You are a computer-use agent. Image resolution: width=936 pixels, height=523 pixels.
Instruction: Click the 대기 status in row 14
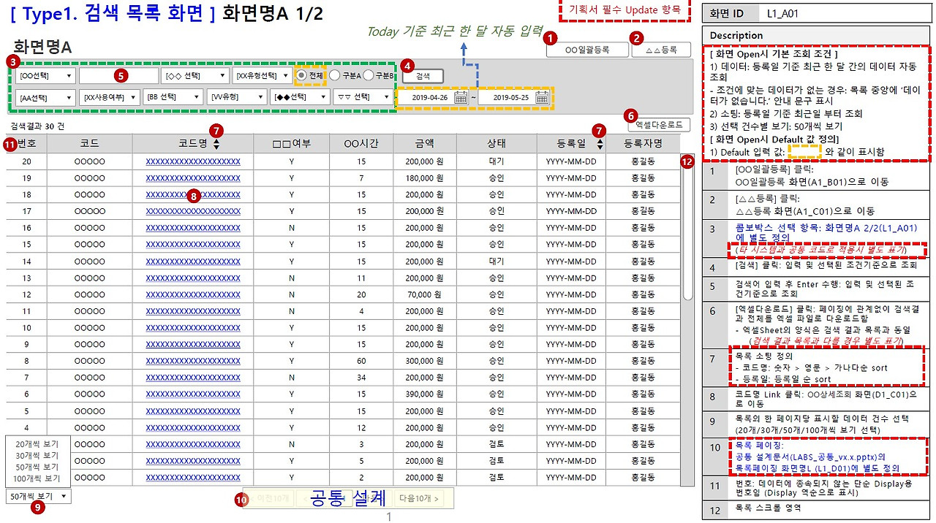point(496,261)
